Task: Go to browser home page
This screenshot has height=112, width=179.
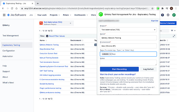Action: [x=17, y=8]
